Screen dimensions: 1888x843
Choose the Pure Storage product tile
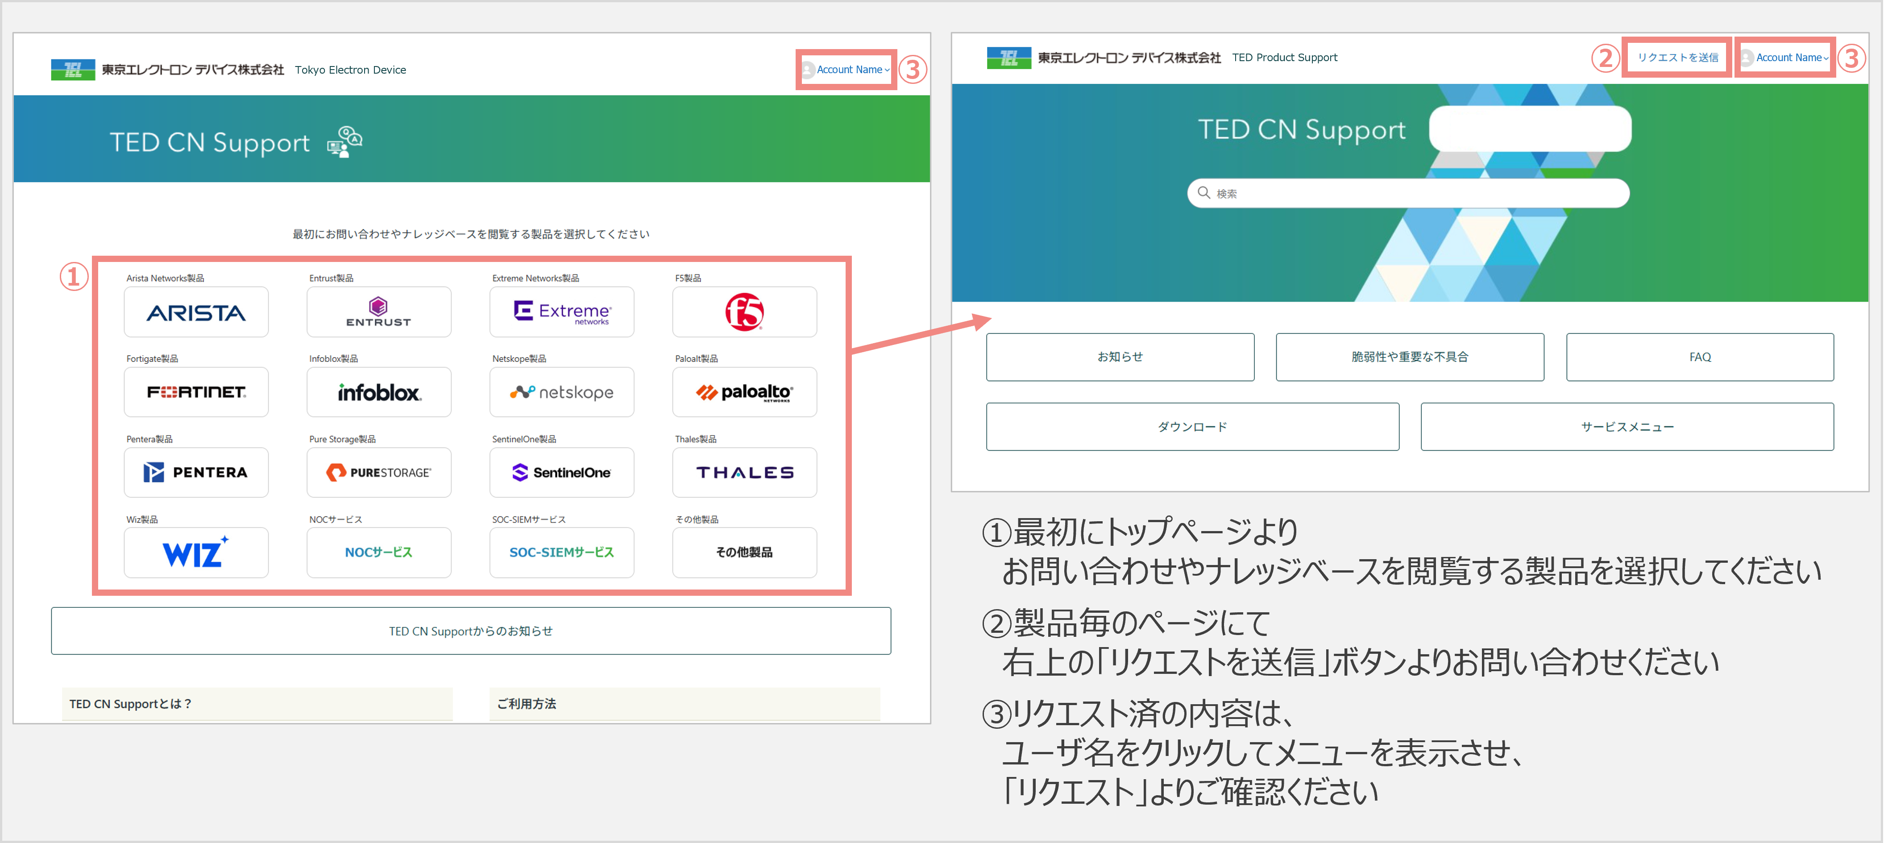pyautogui.click(x=379, y=473)
